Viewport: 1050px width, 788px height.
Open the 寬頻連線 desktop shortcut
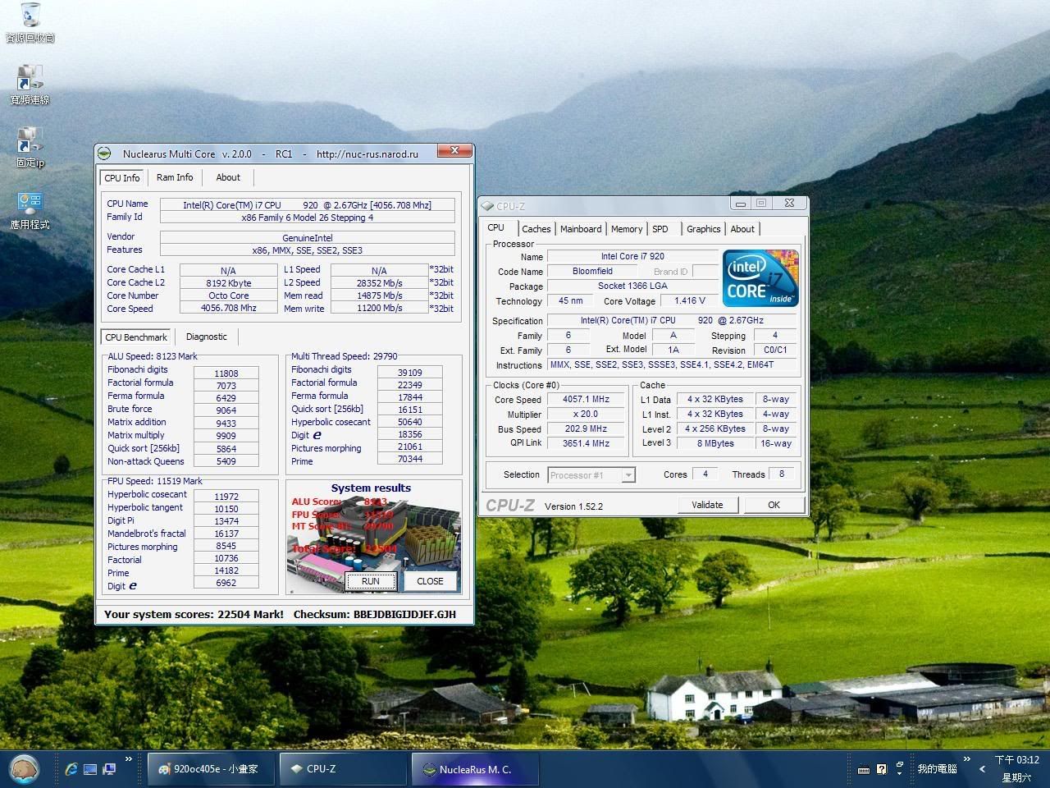30,85
